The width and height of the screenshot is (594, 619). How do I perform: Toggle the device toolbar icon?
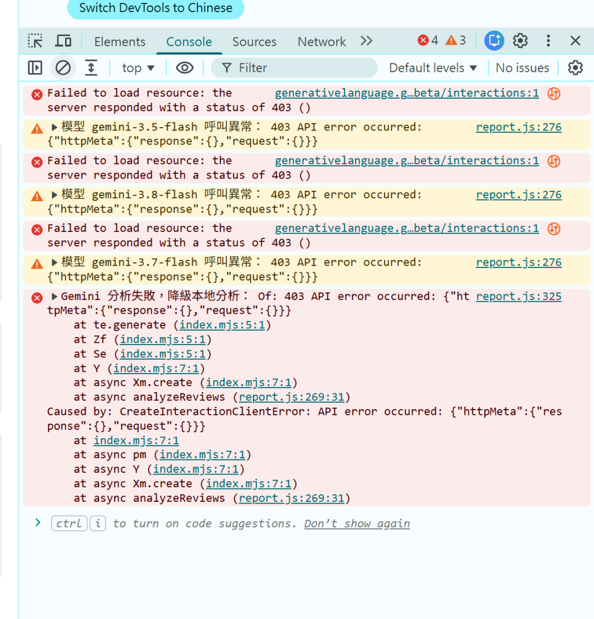(x=63, y=41)
